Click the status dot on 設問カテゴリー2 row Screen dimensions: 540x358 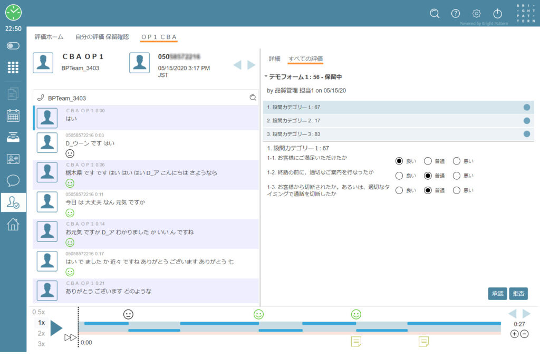[527, 121]
